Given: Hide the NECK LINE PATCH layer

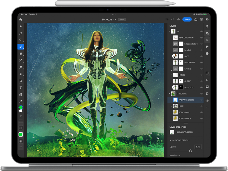Looking at the screenshot, I should coord(201,38).
